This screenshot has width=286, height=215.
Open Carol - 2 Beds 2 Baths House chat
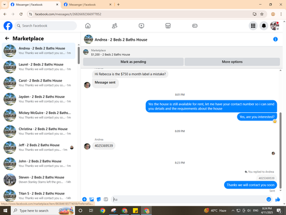[x=39, y=83]
